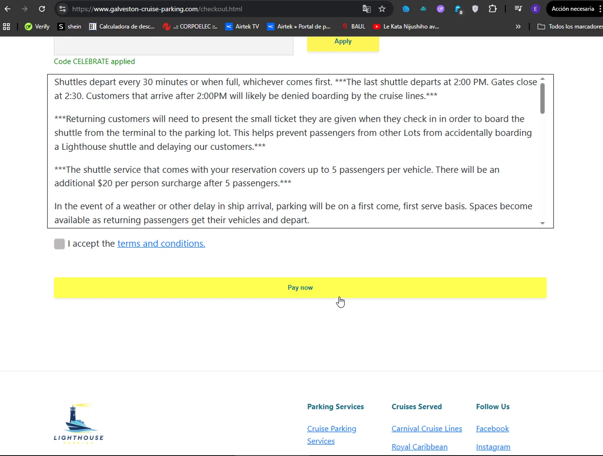The image size is (603, 456).
Task: Open the Carnival Cruise Lines link
Action: click(427, 429)
